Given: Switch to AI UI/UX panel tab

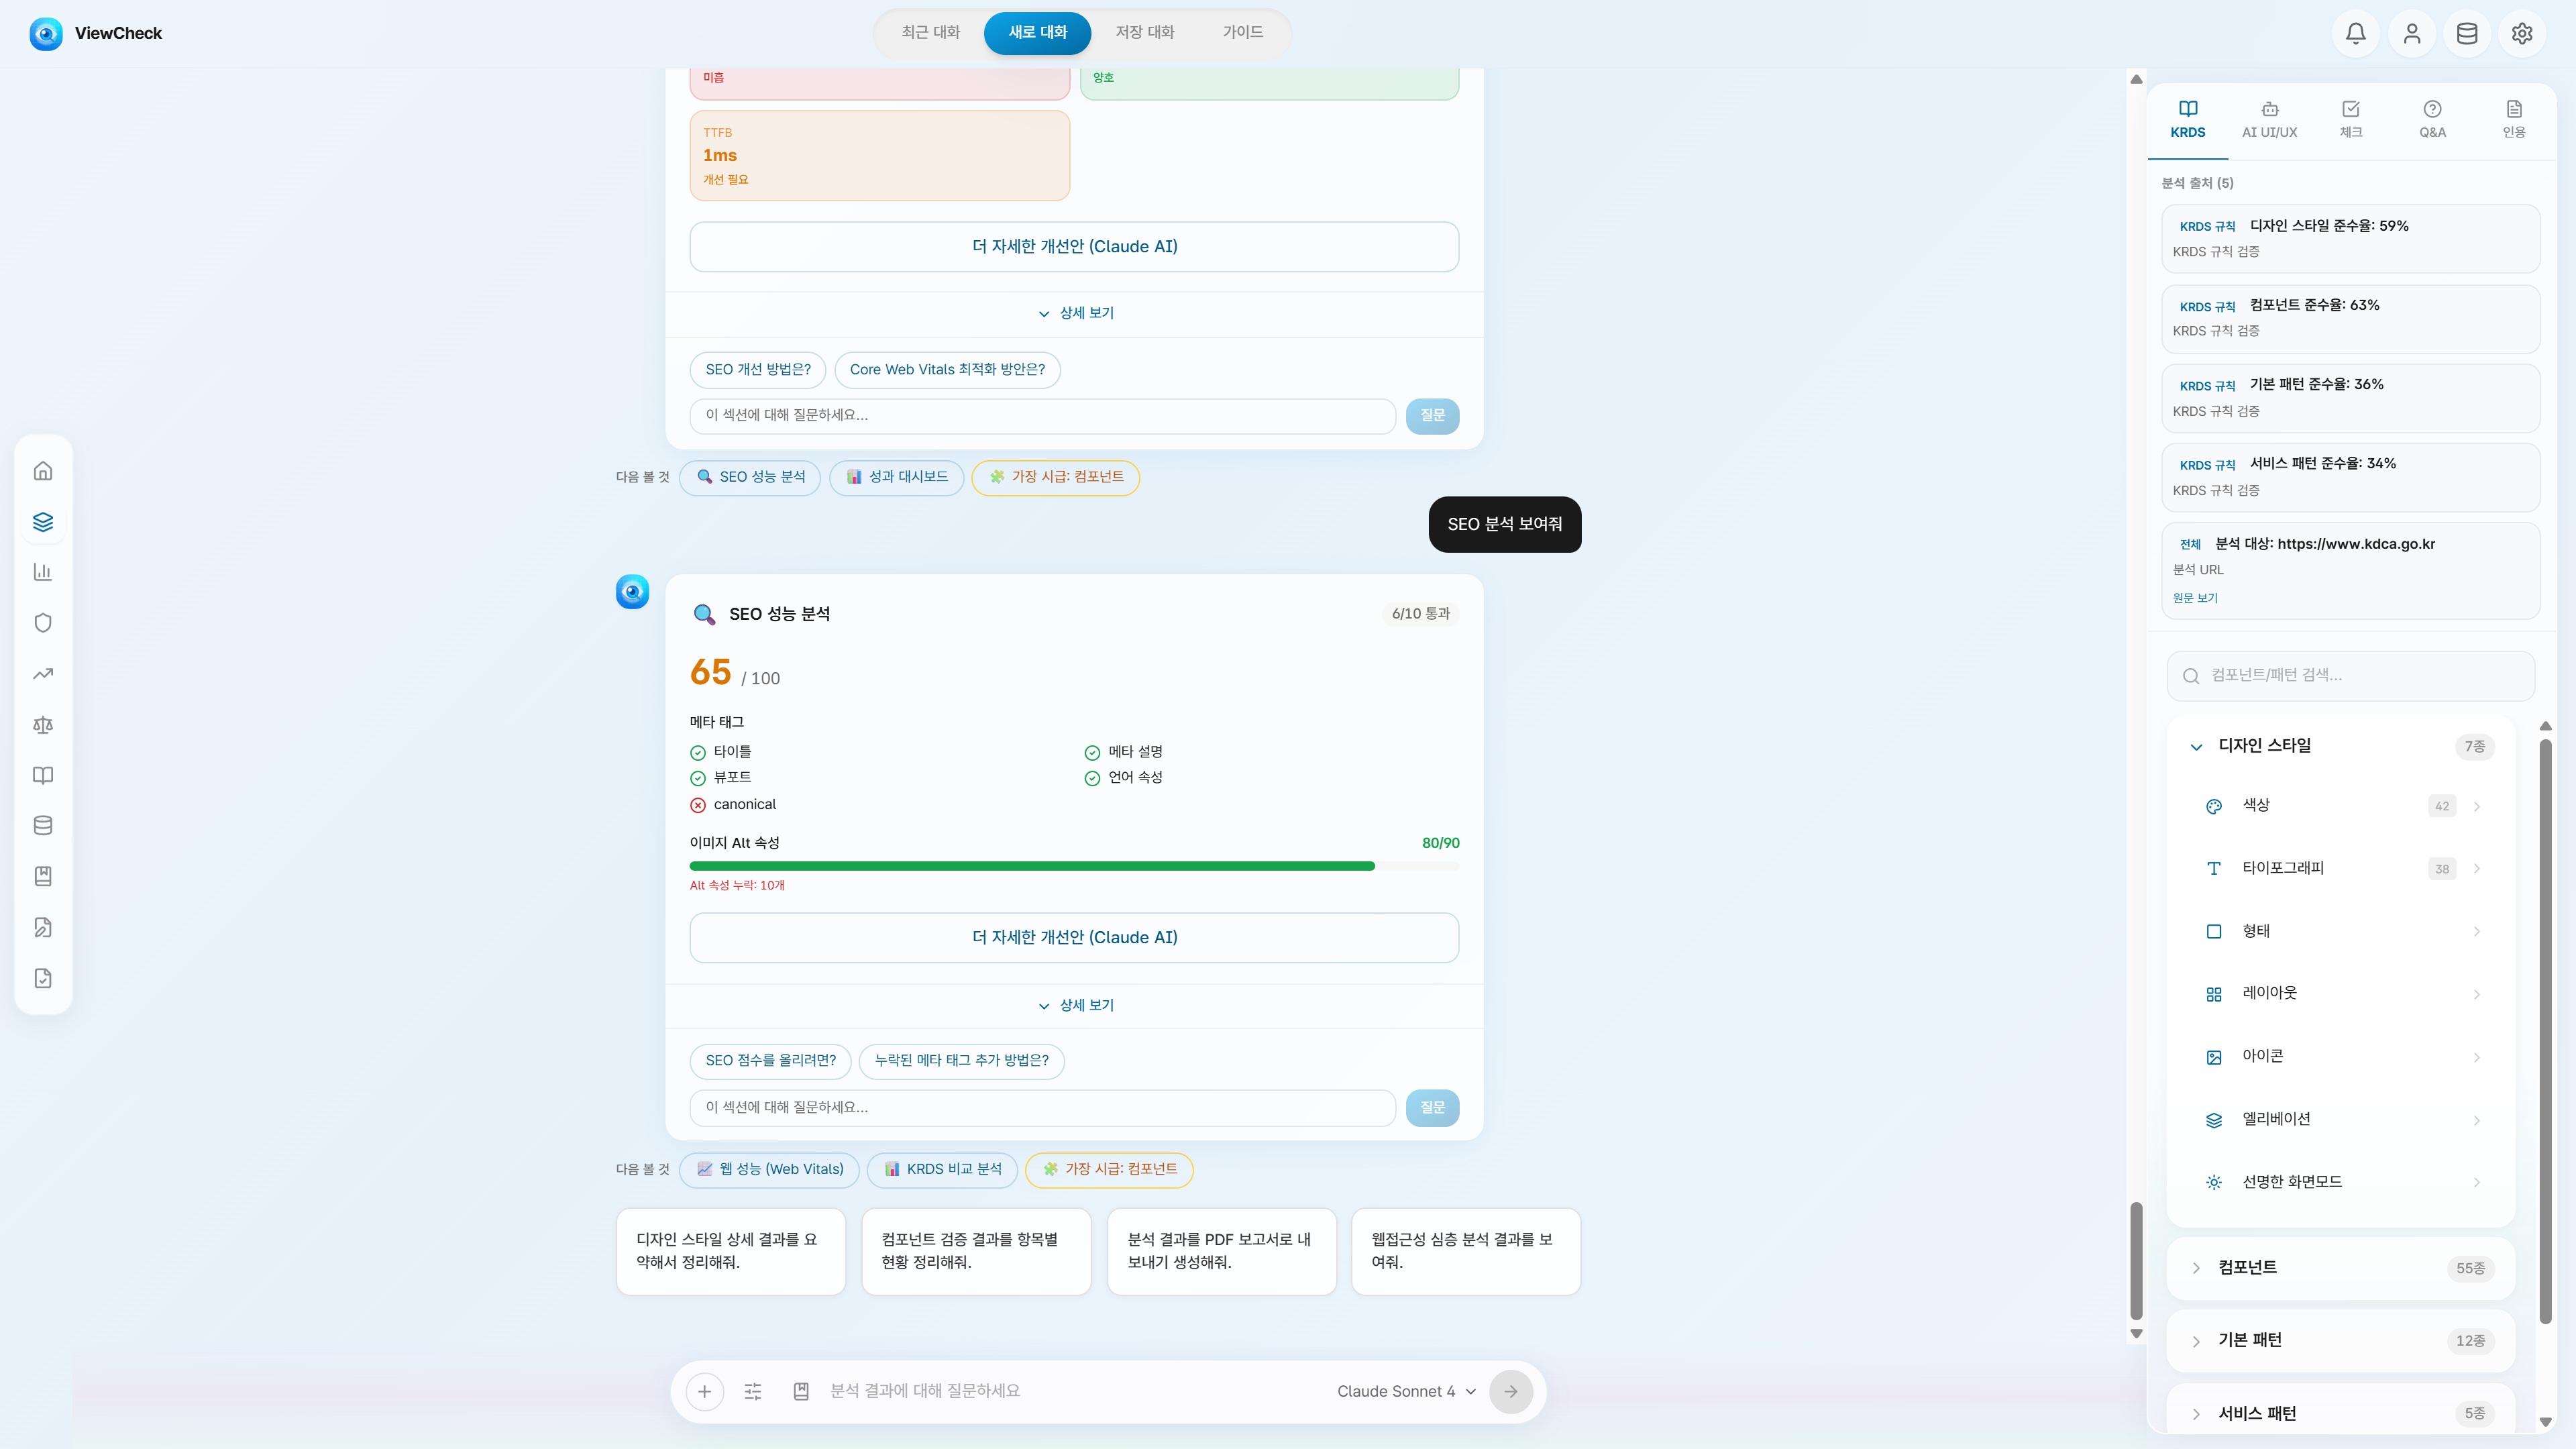Looking at the screenshot, I should point(2269,119).
